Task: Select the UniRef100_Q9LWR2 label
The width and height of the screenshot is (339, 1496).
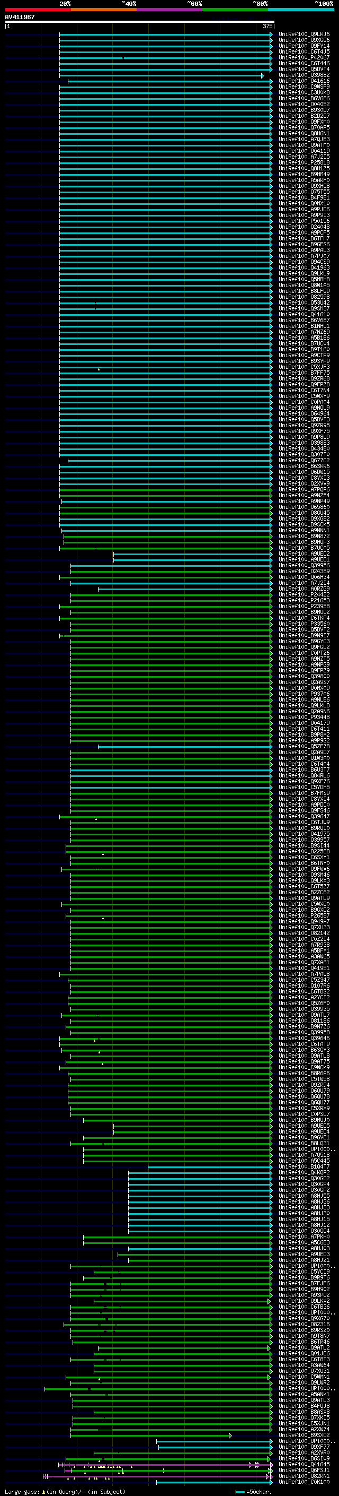Action: click(304, 1383)
